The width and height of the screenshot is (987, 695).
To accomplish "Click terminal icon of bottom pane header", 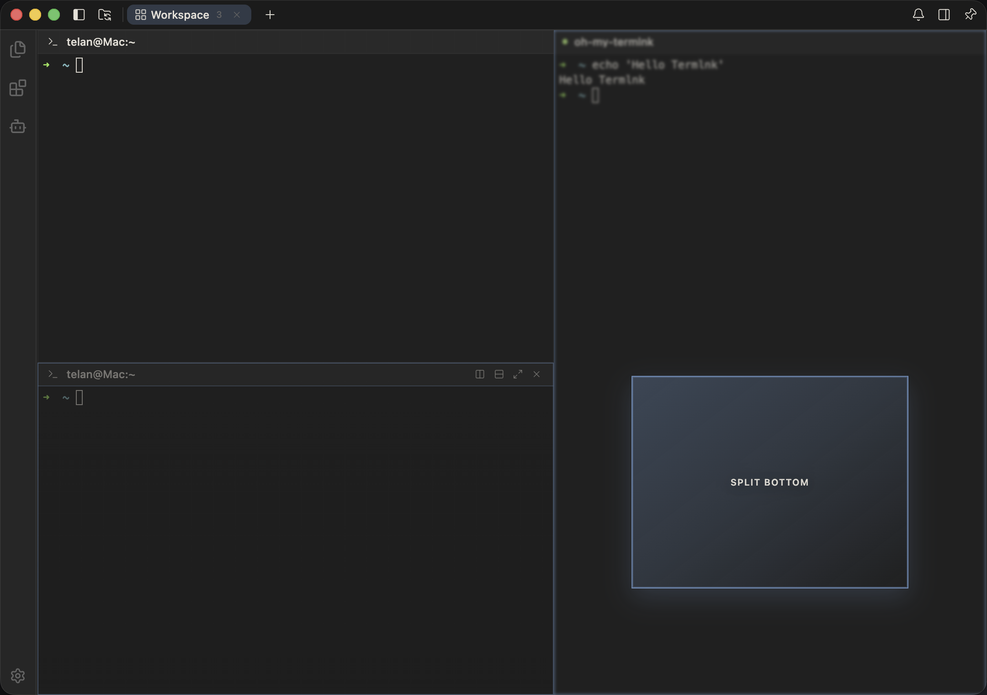I will (x=53, y=374).
